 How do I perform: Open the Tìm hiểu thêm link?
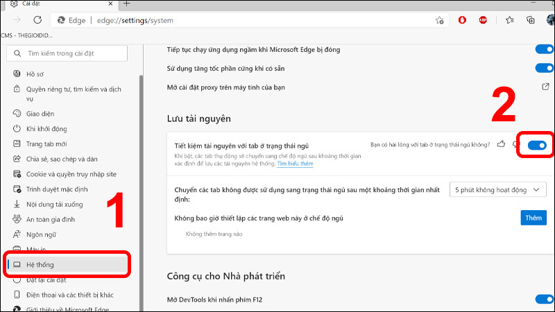click(296, 164)
